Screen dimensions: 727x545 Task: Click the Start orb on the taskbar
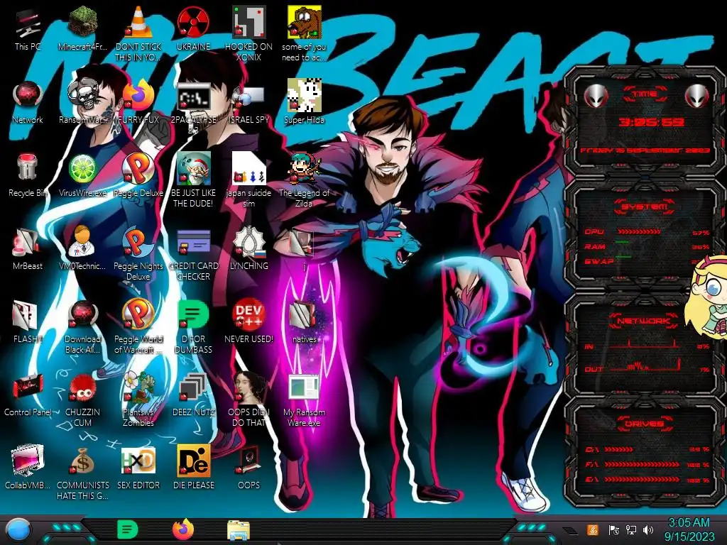(x=18, y=531)
